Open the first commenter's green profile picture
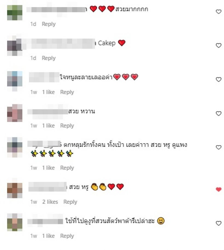The width and height of the screenshot is (224, 250). coord(15,13)
